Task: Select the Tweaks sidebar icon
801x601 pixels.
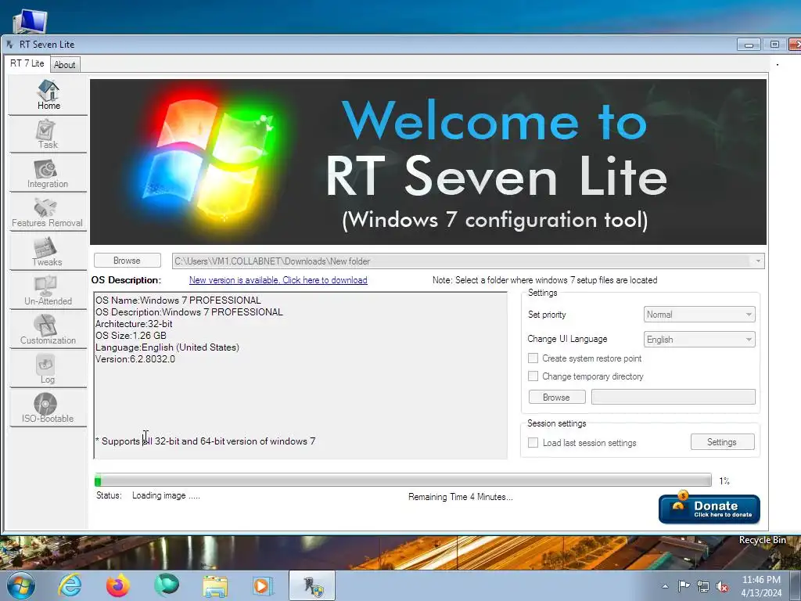Action: [x=48, y=252]
